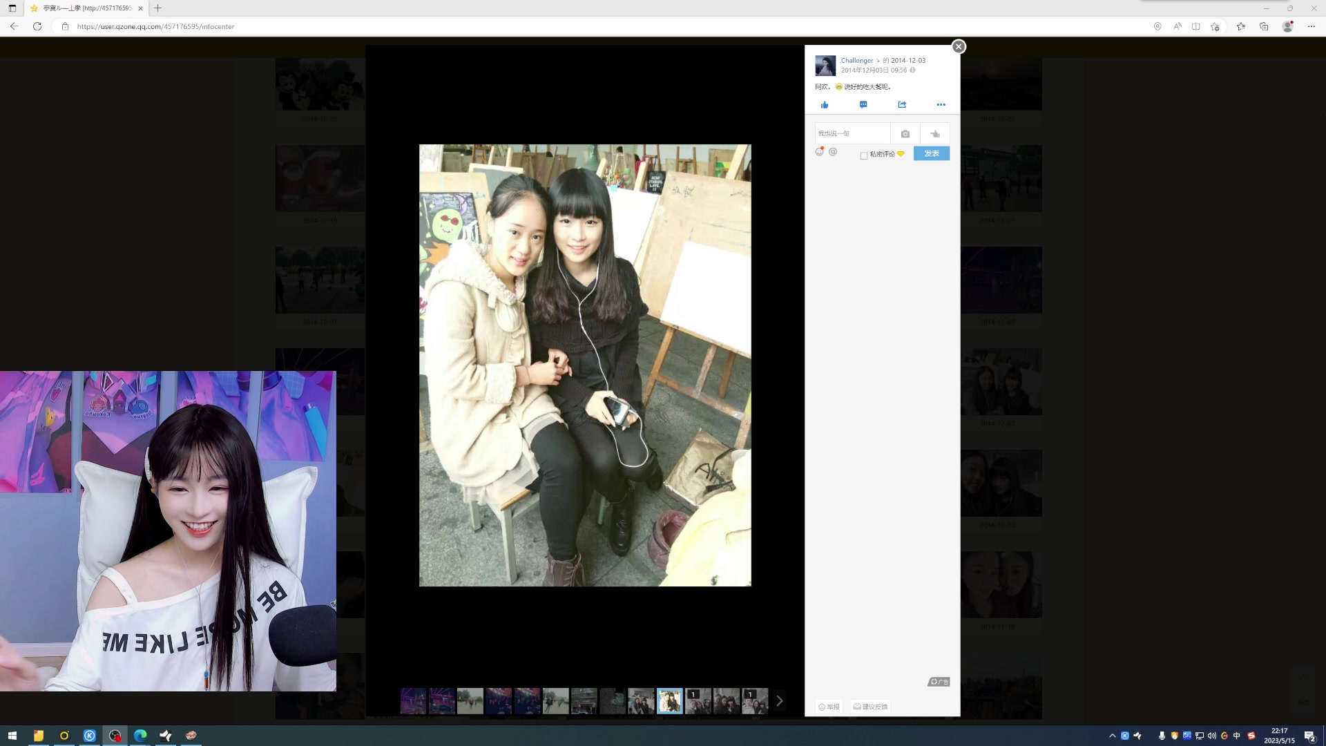Click the 建议反馈 feedback button
The height and width of the screenshot is (746, 1326).
click(870, 707)
